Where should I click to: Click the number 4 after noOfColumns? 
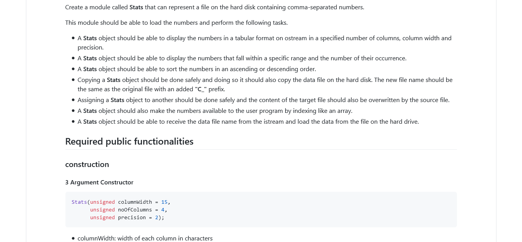pos(163,210)
